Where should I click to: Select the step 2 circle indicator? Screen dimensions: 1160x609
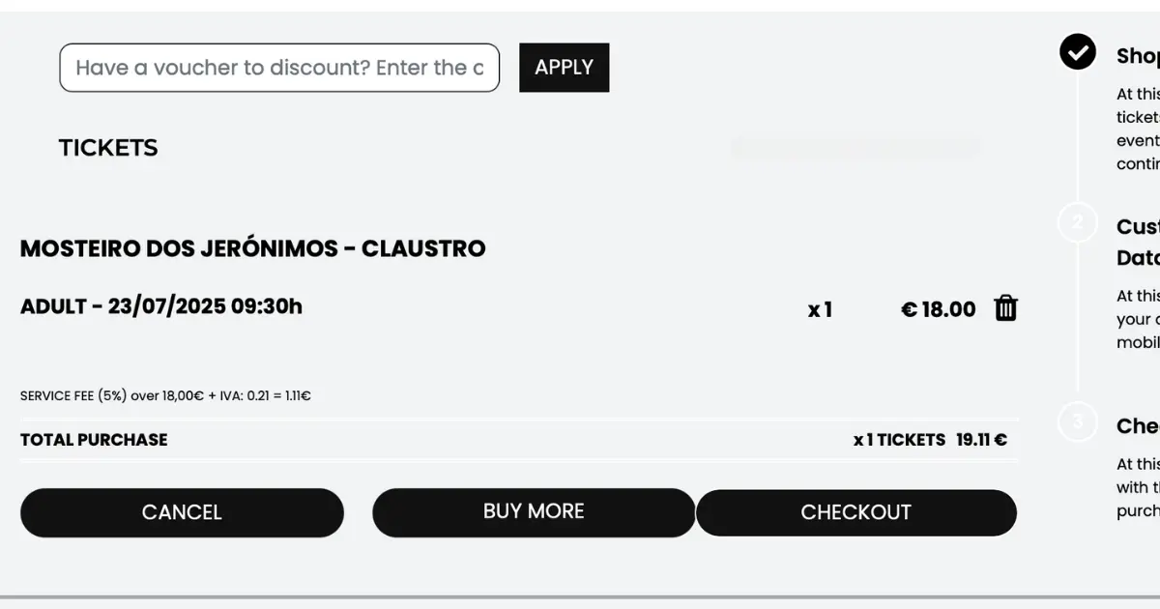point(1078,223)
